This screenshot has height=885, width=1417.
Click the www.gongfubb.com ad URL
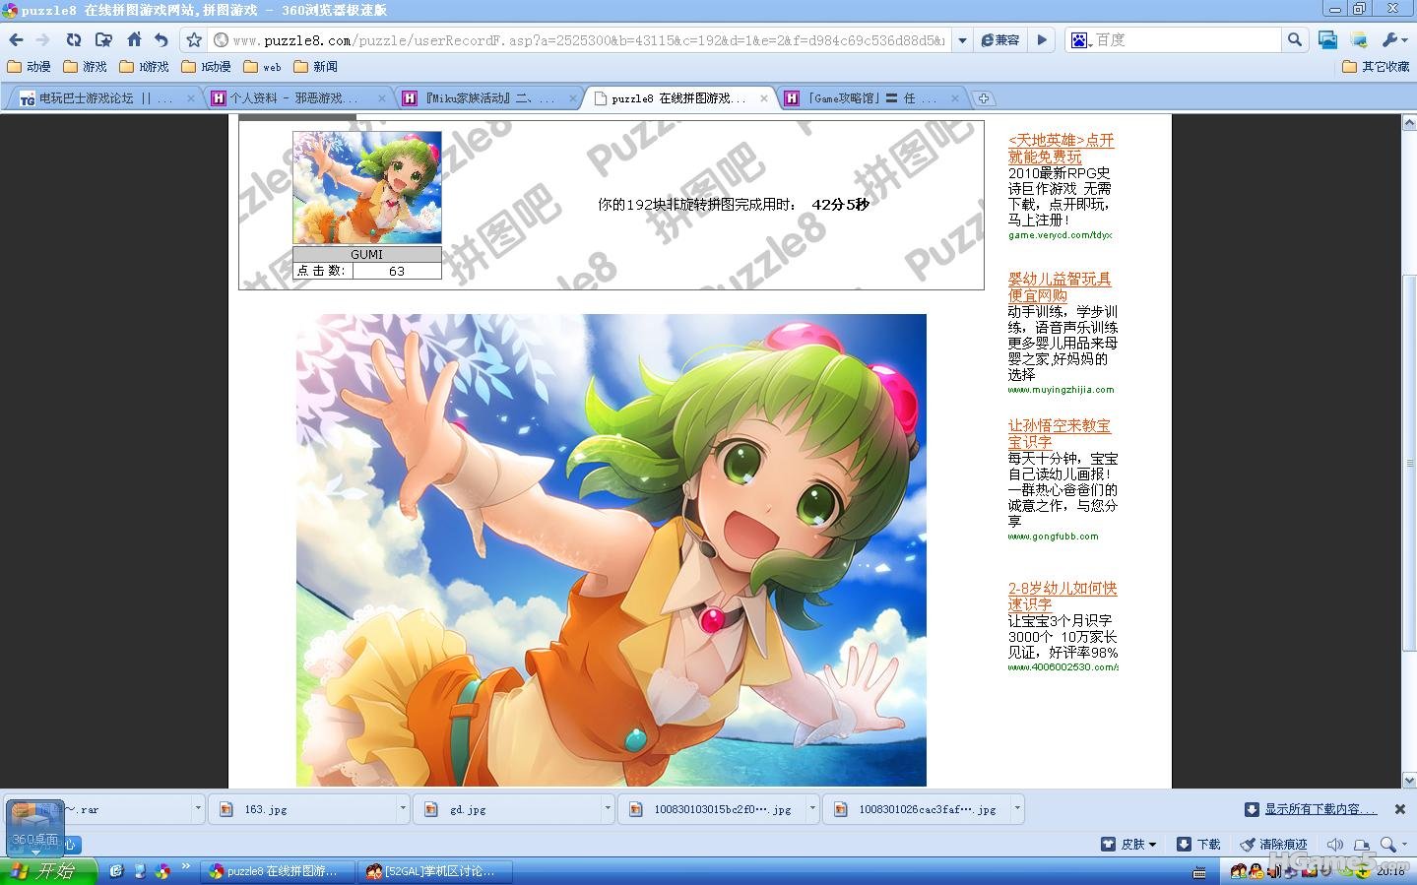pyautogui.click(x=1054, y=537)
